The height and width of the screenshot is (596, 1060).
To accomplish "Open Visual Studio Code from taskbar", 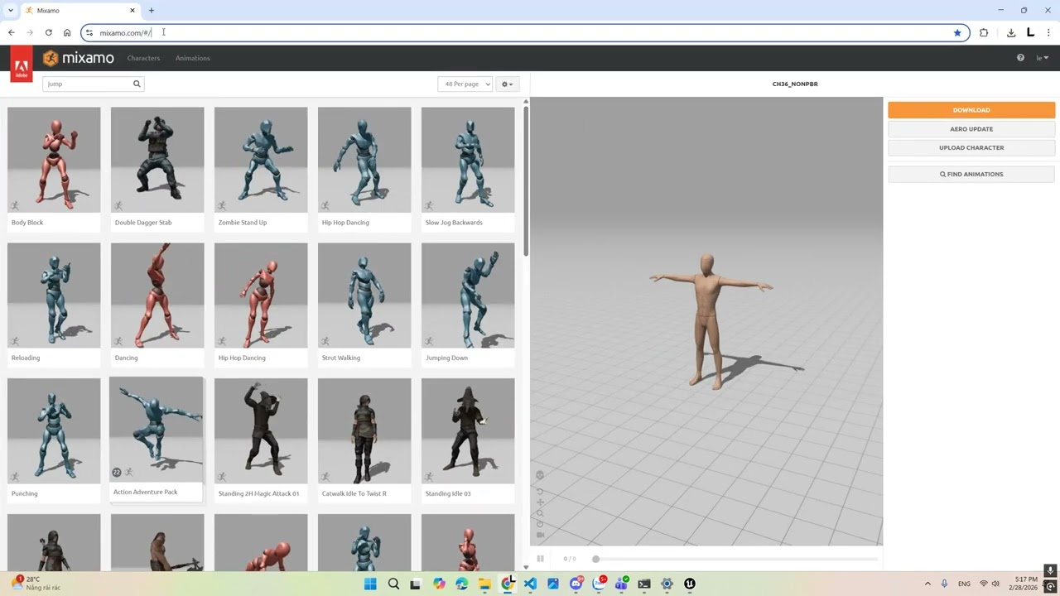I will 530,584.
